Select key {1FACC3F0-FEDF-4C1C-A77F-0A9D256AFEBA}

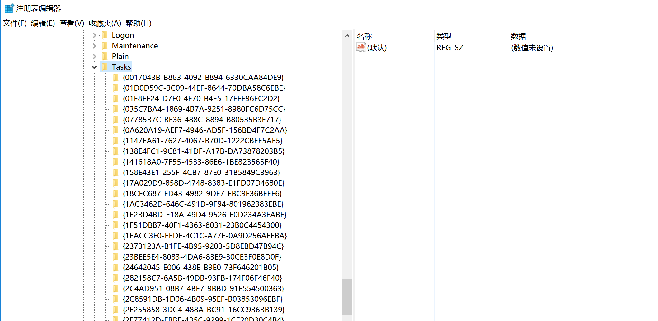tap(204, 236)
